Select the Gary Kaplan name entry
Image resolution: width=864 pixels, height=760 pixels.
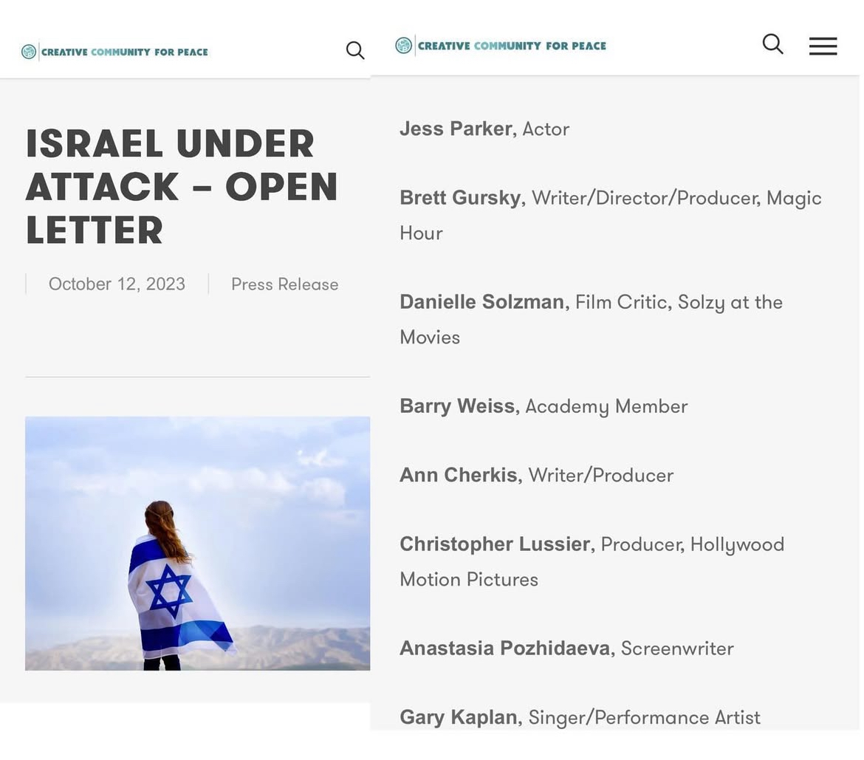pyautogui.click(x=459, y=717)
